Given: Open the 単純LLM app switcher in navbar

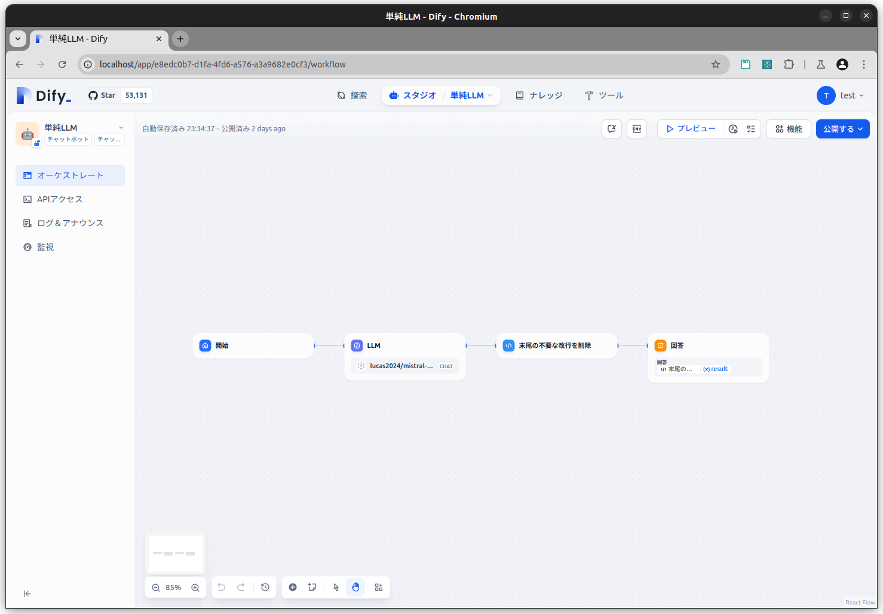Looking at the screenshot, I should click(x=471, y=95).
